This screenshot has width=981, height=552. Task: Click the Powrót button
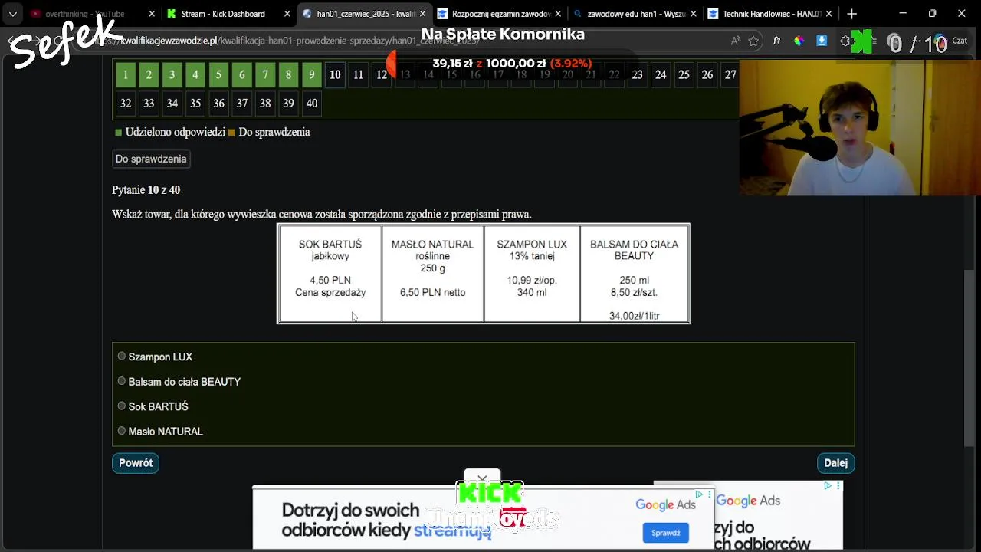point(136,463)
